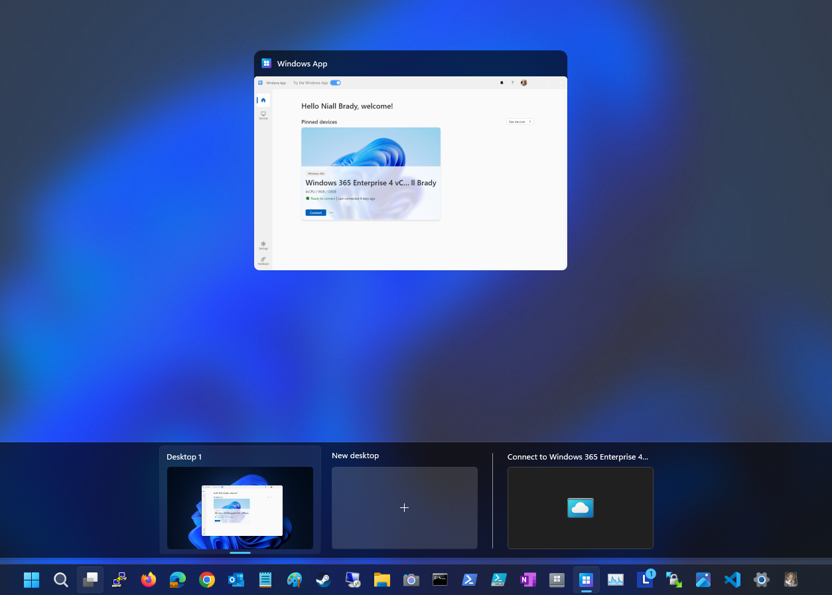Viewport: 832px width, 595px height.
Task: Open the Photos app from the taskbar
Action: pyautogui.click(x=703, y=580)
